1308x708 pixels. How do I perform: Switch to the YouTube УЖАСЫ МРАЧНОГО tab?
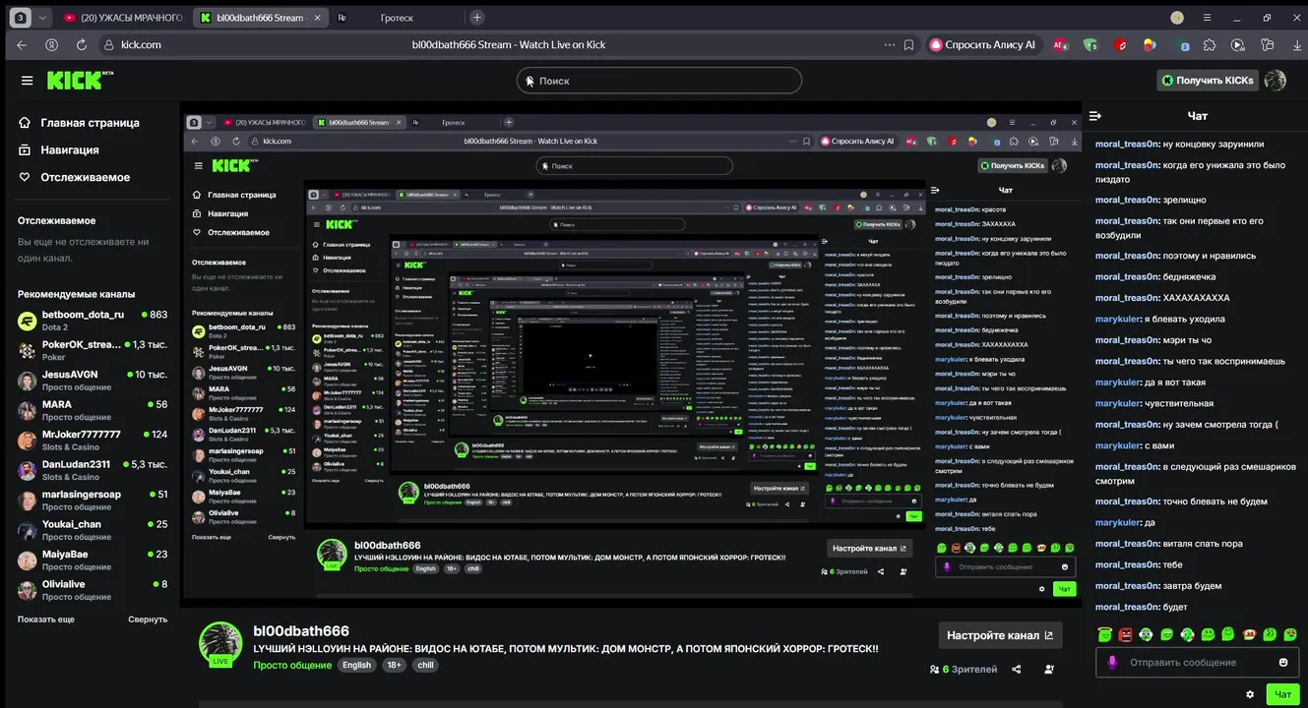tap(122, 18)
